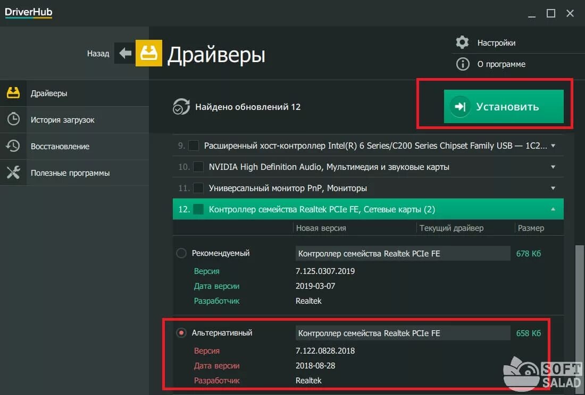Viewport: 585px width, 395px height.
Task: Click version text 7.122.0828.2018
Action: tap(325, 351)
